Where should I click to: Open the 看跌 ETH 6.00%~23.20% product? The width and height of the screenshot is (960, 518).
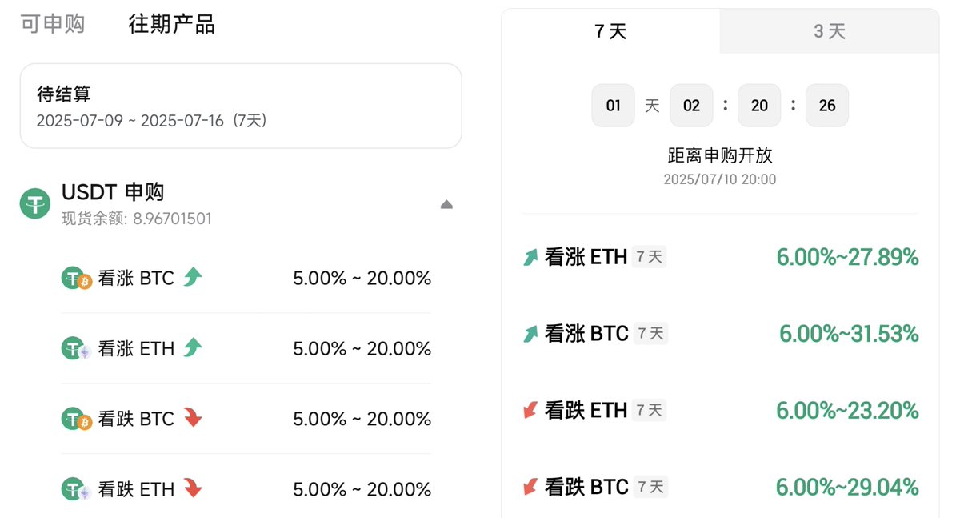720,411
